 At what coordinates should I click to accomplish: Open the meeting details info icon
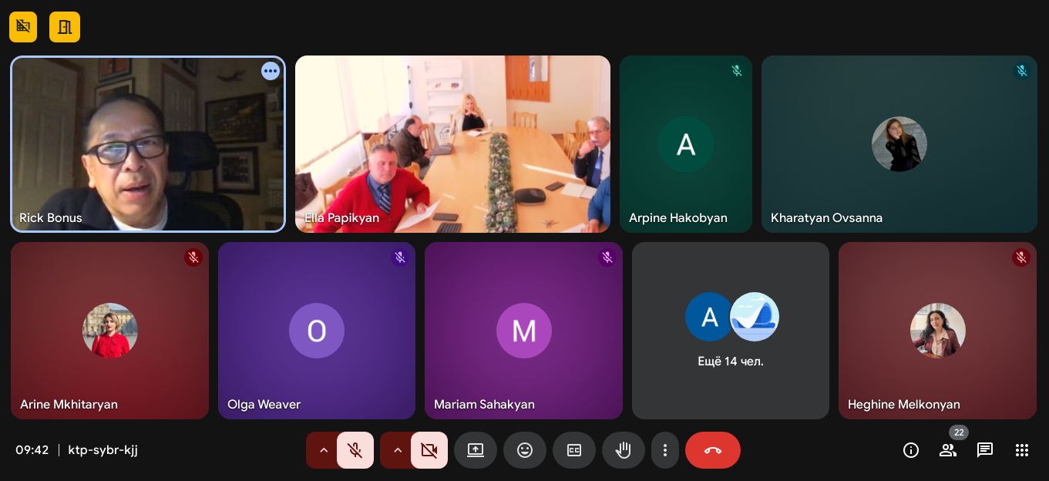click(911, 450)
